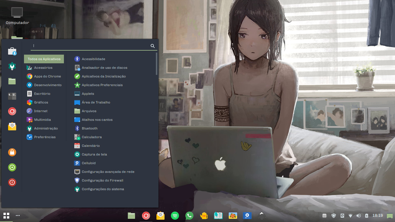The width and height of the screenshot is (395, 222).
Task: Open Spotify from the taskbar
Action: point(175,215)
